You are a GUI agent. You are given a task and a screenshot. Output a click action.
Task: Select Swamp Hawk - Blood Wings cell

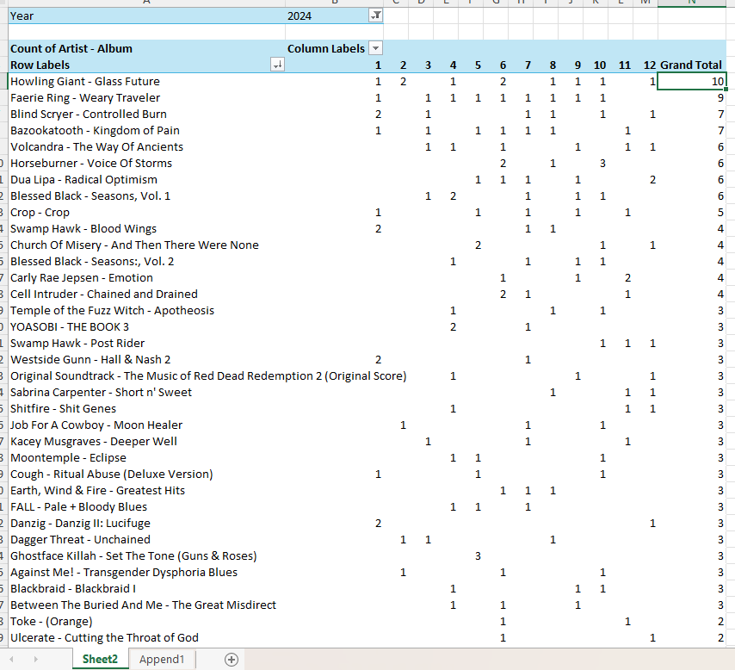coord(146,228)
